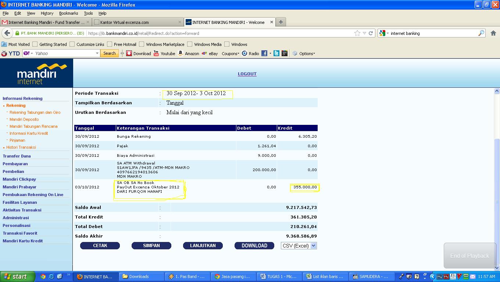Open toolbar Options gear menu
The height and width of the screenshot is (282, 500).
pos(304,53)
